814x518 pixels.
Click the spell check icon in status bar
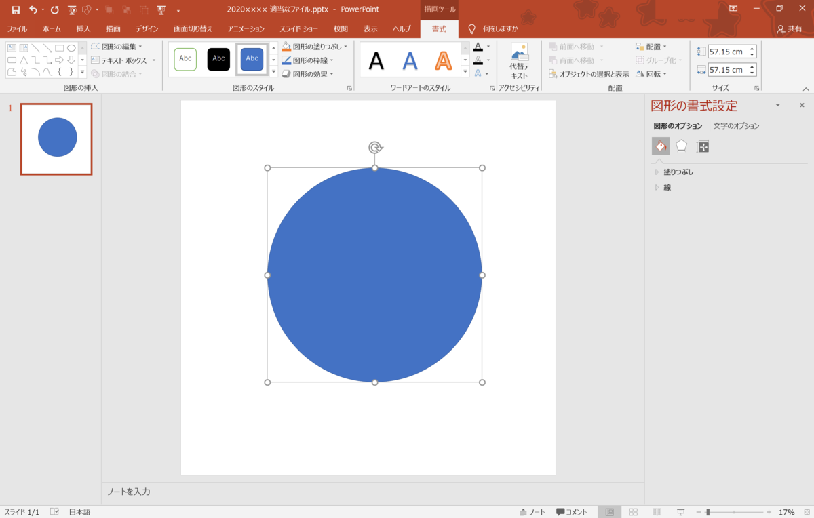tap(54, 512)
